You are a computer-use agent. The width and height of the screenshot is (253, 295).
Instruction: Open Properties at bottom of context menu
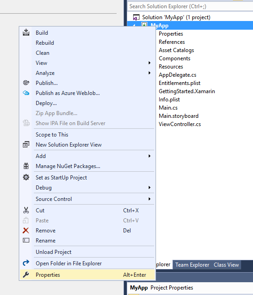click(87, 275)
